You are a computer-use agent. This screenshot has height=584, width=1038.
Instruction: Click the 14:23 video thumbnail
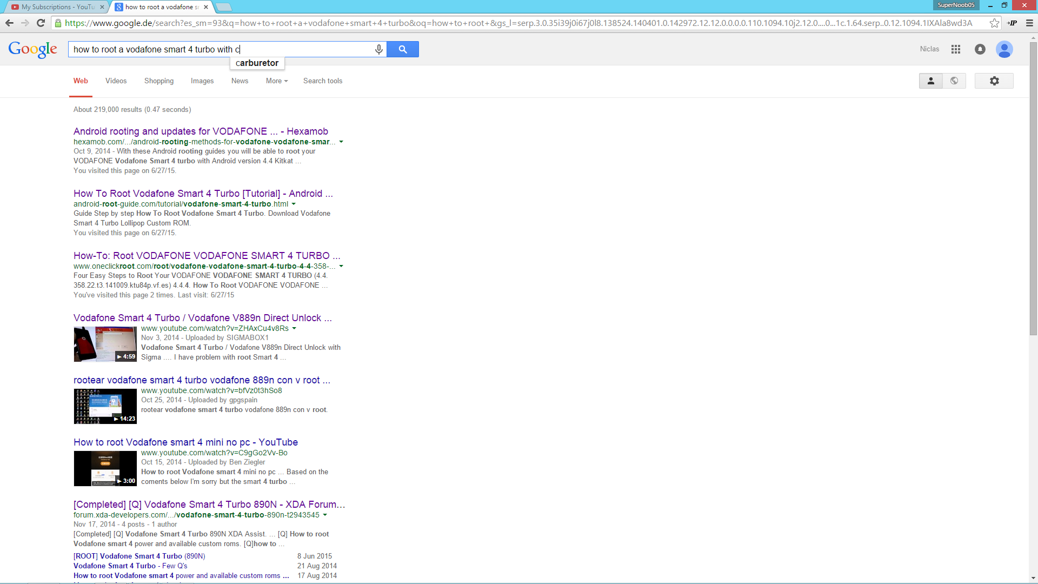coord(105,406)
